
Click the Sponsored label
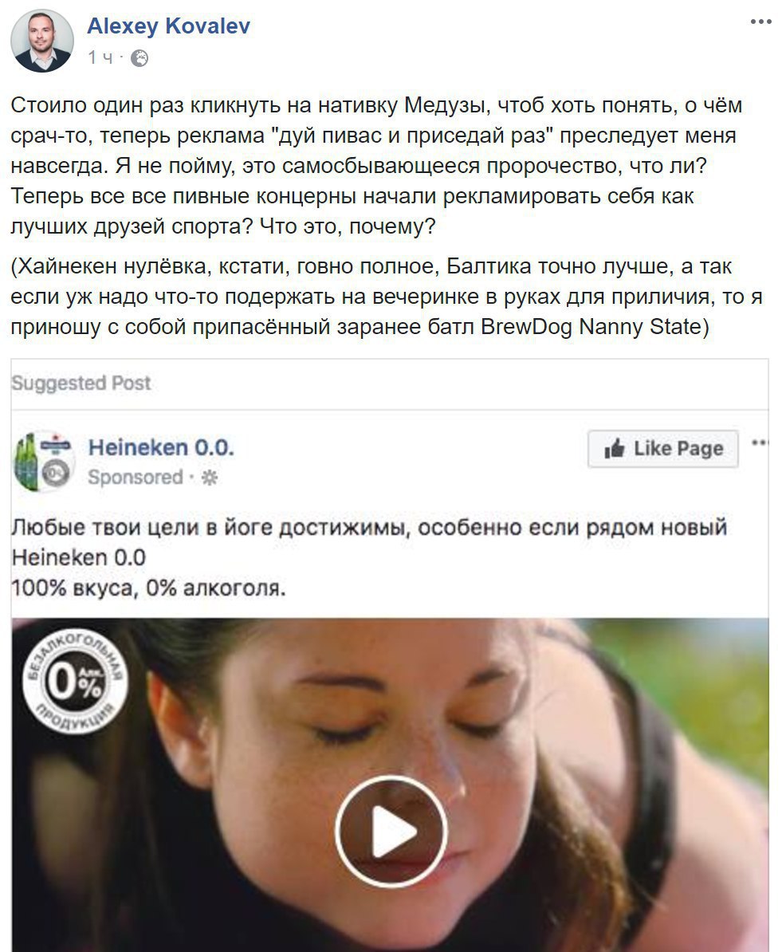click(136, 478)
